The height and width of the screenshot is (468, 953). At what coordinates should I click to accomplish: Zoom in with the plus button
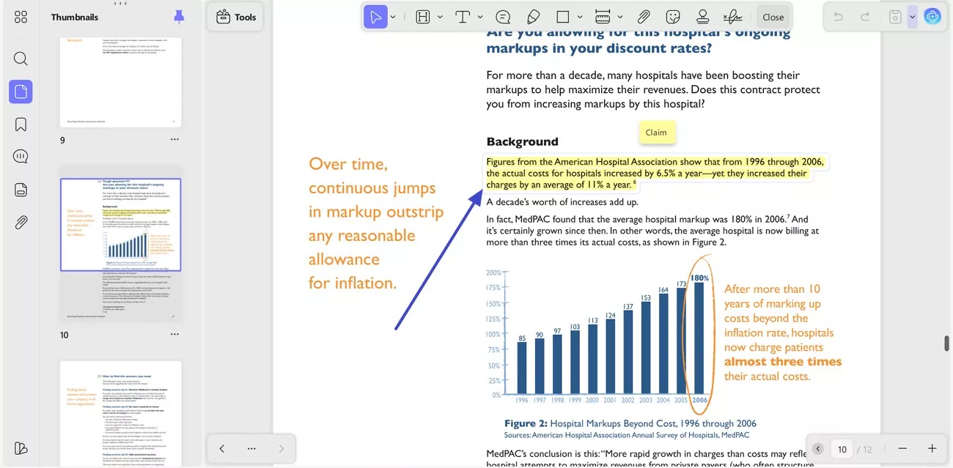click(932, 448)
